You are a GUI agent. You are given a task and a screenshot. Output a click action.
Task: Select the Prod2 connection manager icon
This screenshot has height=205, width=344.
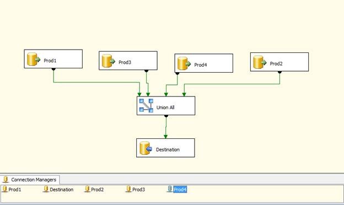tap(87, 189)
